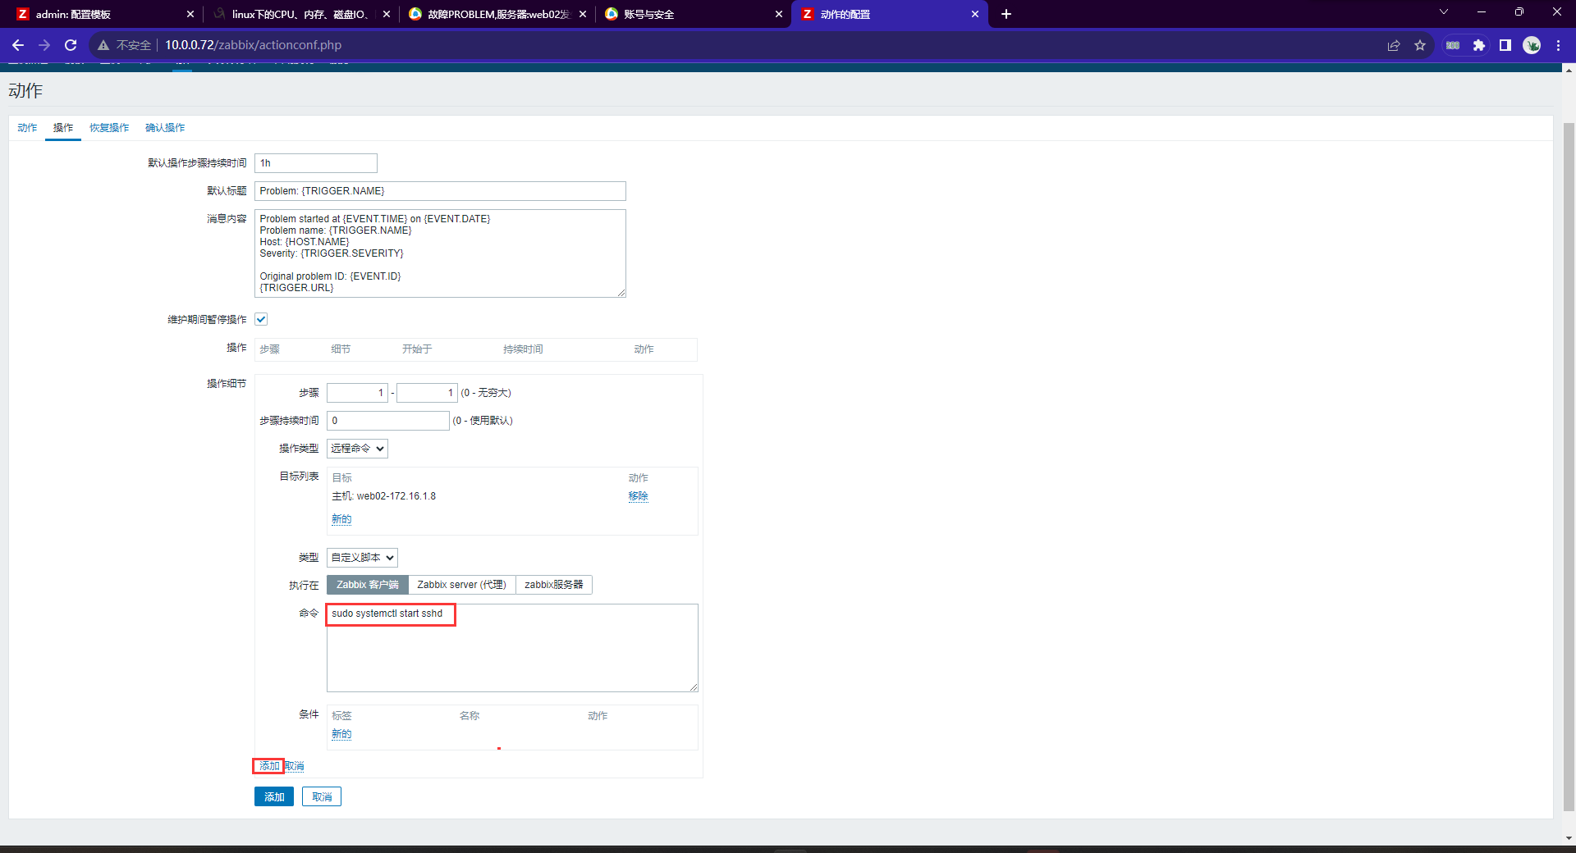Image resolution: width=1576 pixels, height=853 pixels.
Task: Click 新的 link under 目标列表
Action: pos(341,519)
